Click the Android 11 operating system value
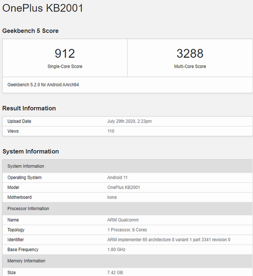Viewport: 253px width, 276px height. pyautogui.click(x=117, y=178)
